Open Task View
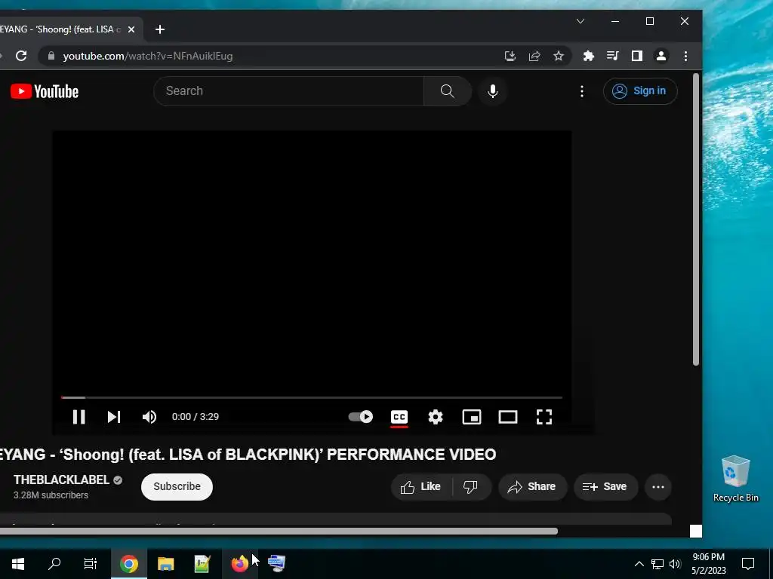The height and width of the screenshot is (579, 773). pyautogui.click(x=91, y=564)
